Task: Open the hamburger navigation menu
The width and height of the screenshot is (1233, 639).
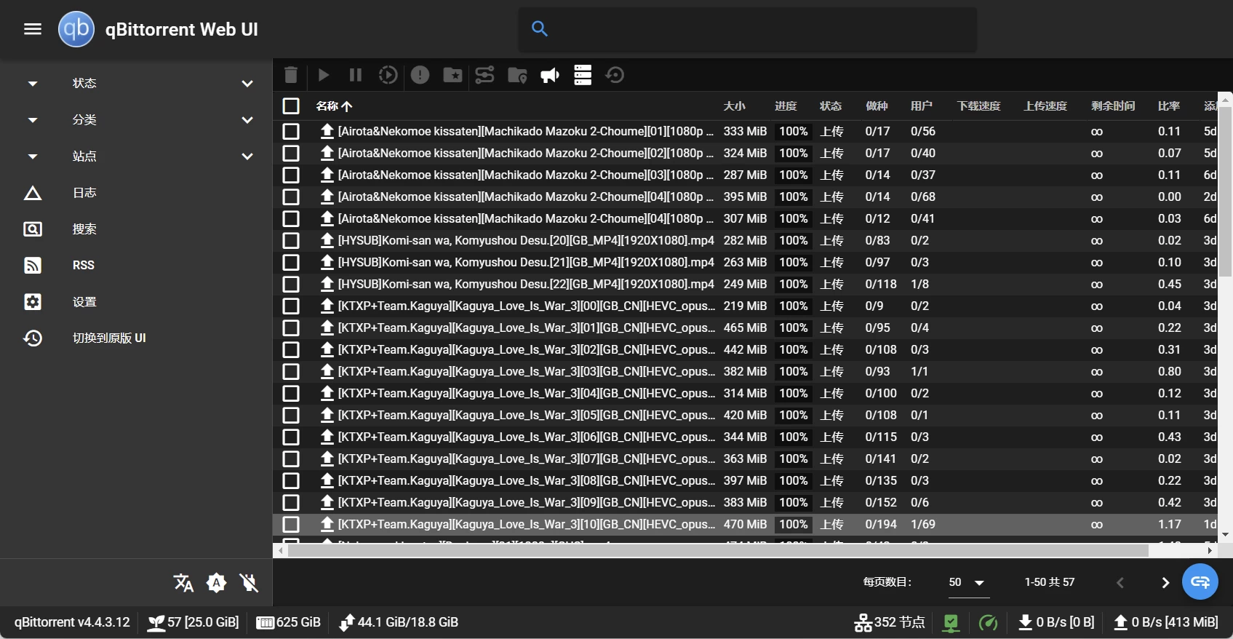Action: 33,29
